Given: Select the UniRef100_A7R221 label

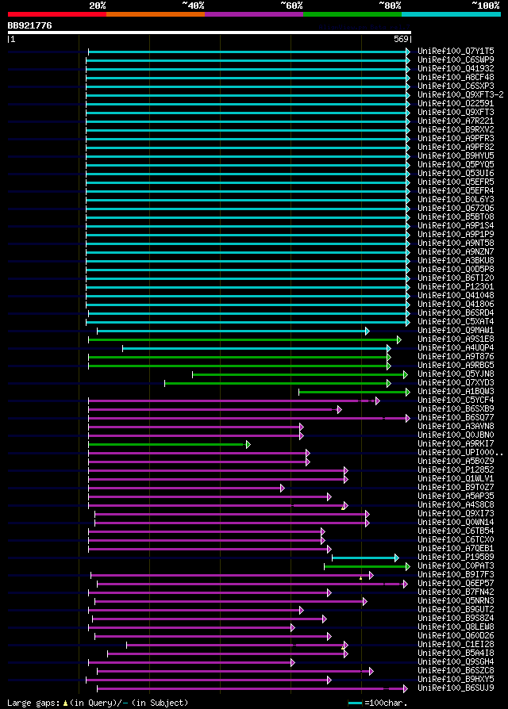Looking at the screenshot, I should 456,121.
